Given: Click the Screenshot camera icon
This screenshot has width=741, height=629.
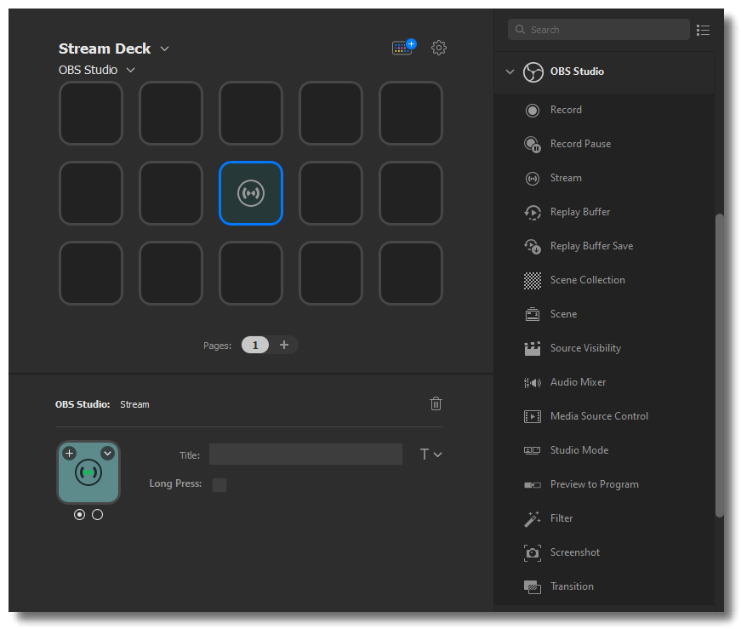Looking at the screenshot, I should click(532, 553).
